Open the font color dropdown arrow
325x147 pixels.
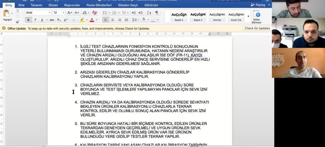(97, 20)
